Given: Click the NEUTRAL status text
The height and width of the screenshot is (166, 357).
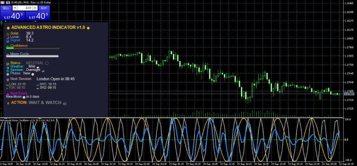Looking at the screenshot, I should click(x=35, y=63).
